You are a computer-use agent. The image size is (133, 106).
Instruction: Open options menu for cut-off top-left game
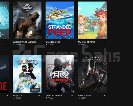pyautogui.click(x=7, y=42)
